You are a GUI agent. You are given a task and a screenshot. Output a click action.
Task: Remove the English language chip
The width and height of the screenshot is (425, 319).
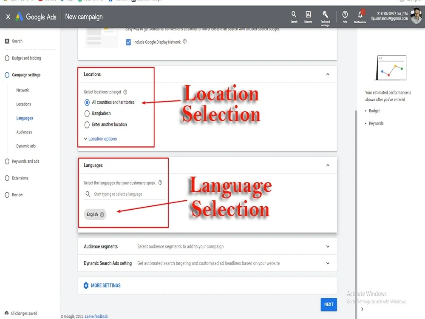pos(102,214)
